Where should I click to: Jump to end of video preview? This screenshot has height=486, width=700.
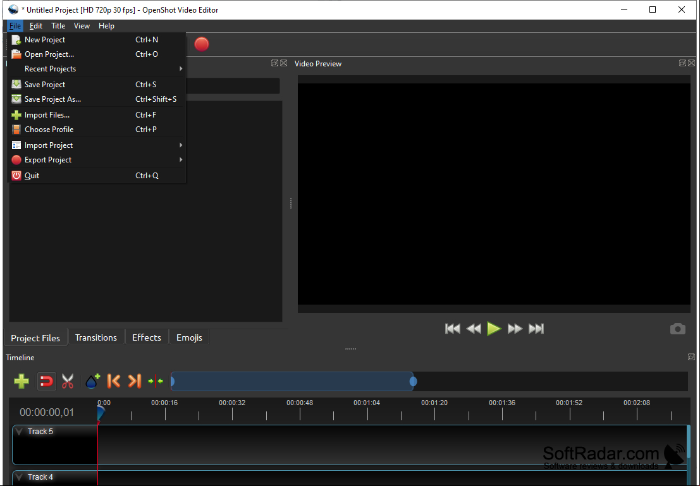coord(536,329)
